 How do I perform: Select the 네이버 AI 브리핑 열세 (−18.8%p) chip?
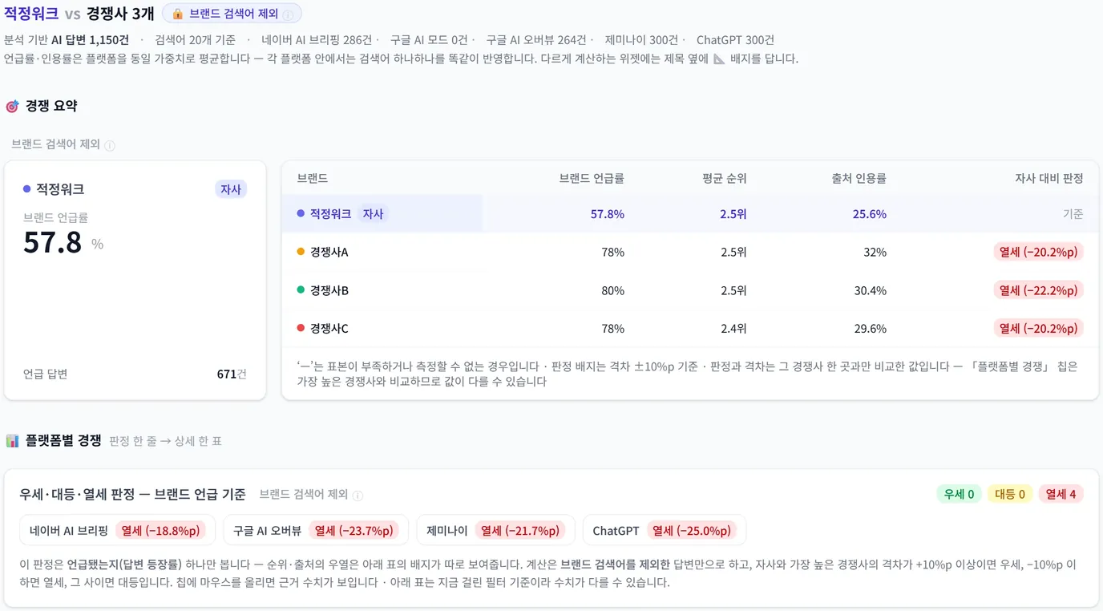click(x=117, y=530)
